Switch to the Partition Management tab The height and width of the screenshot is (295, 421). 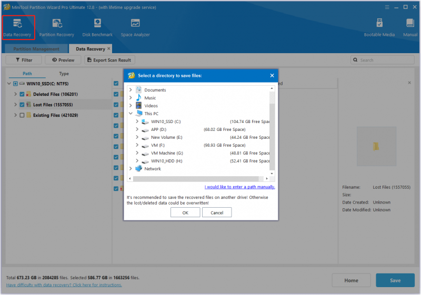pos(36,49)
